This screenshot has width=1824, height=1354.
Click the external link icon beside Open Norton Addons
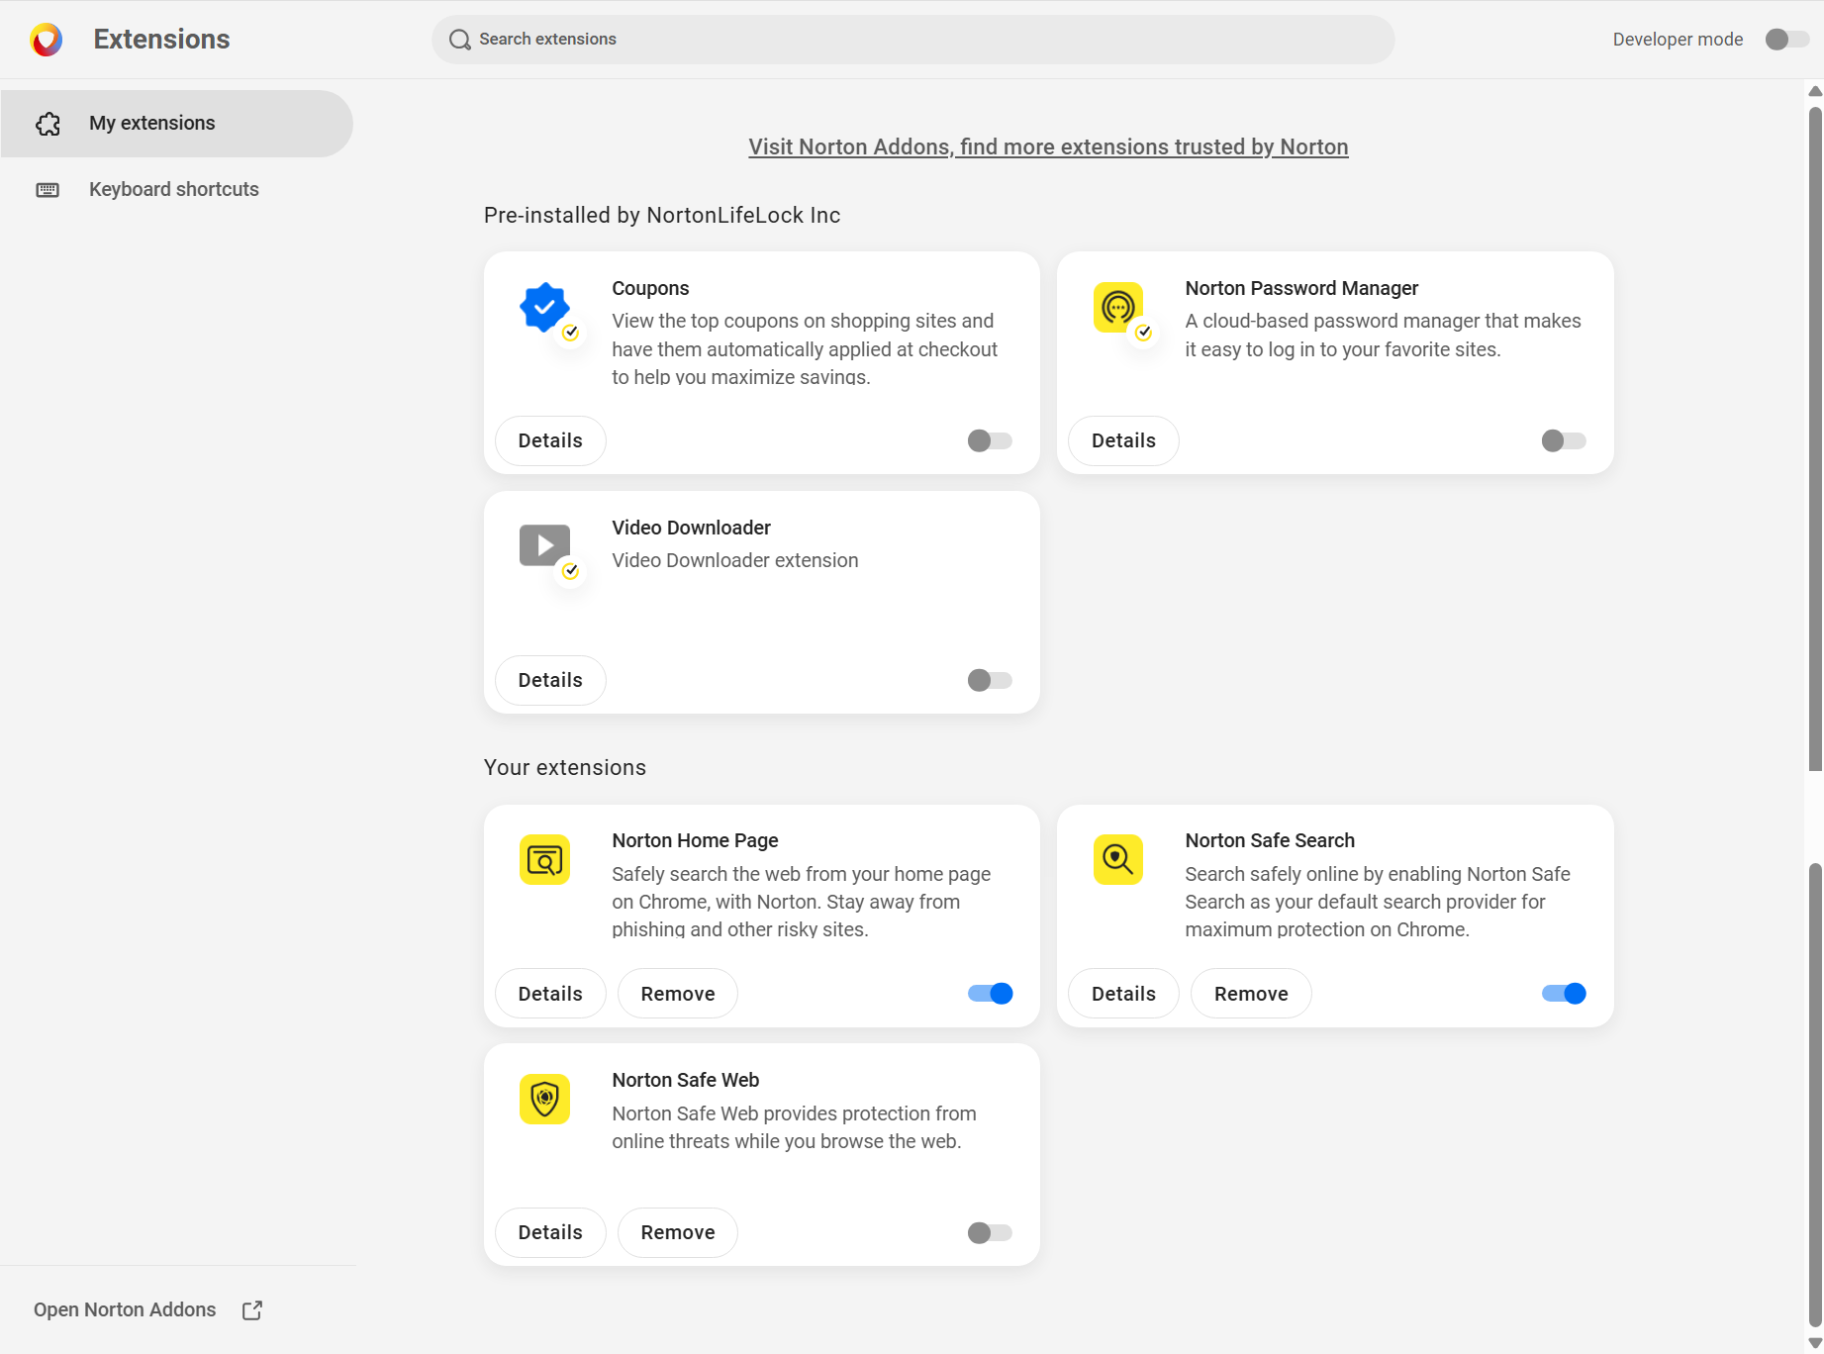point(252,1310)
